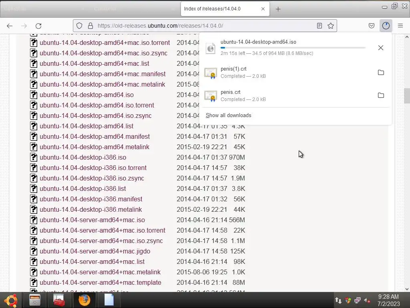Show penis(1).crt in its folder
Viewport: 410px width, 308px height.
point(381,73)
